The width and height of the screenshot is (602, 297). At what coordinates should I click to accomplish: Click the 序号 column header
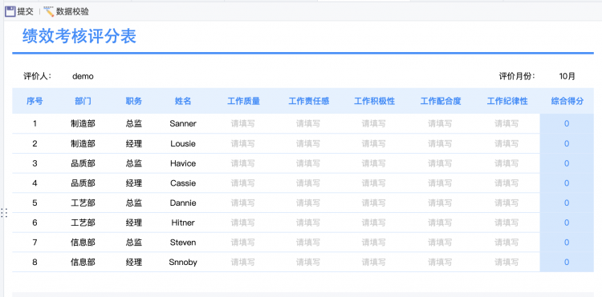click(x=35, y=101)
